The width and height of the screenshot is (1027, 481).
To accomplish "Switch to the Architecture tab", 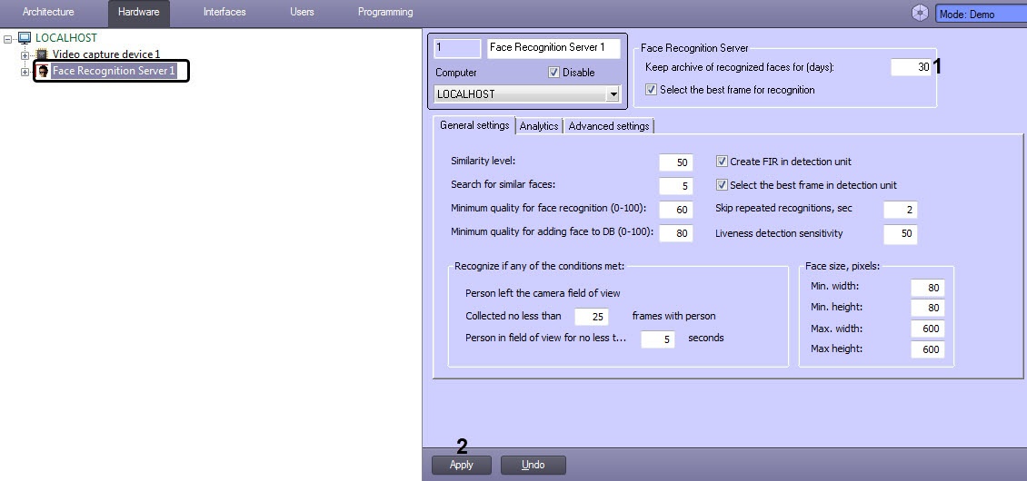I will tap(48, 13).
